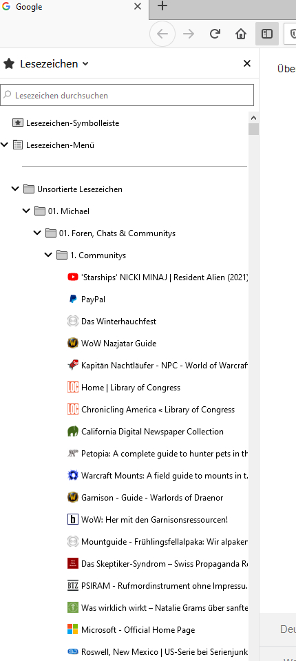Viewport: 296px width, 661px height.
Task: Toggle the sidebar button in the toolbar
Action: coord(267,34)
